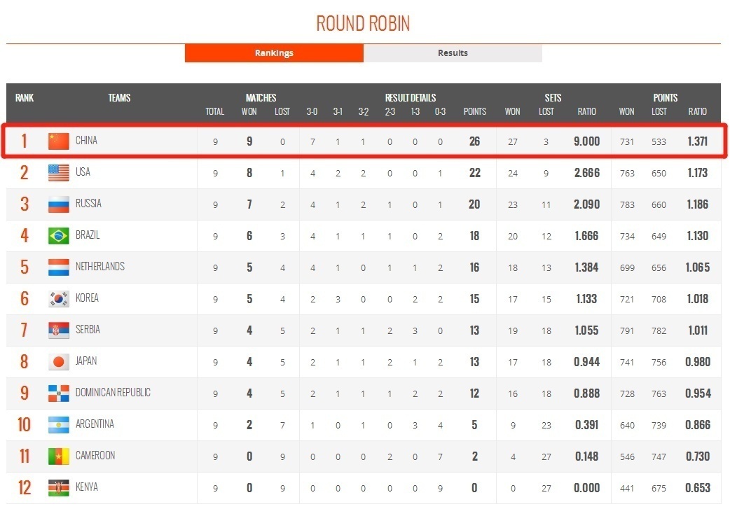Viewport: 730px width, 509px height.
Task: Open the CHINA team name link
Action: coord(86,141)
